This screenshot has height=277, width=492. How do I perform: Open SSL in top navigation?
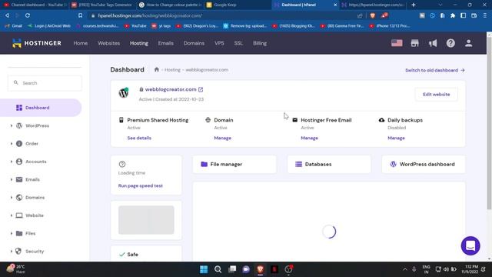click(238, 43)
